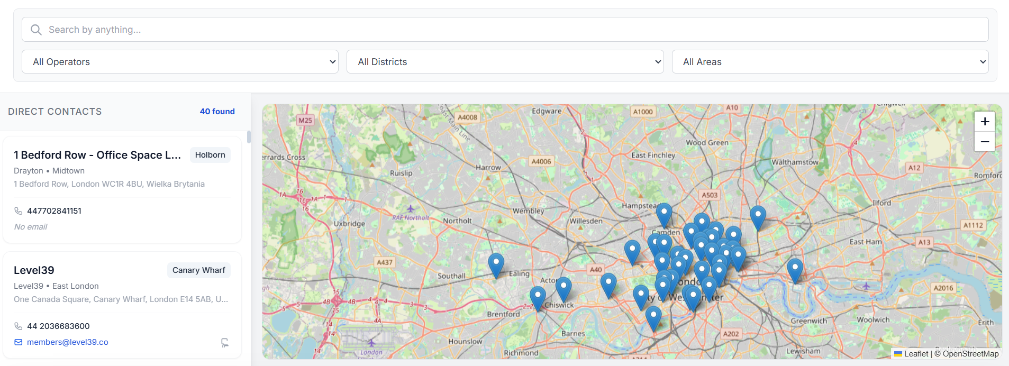The image size is (1009, 366).
Task: Open the Leaflet attribution link
Action: click(x=911, y=354)
